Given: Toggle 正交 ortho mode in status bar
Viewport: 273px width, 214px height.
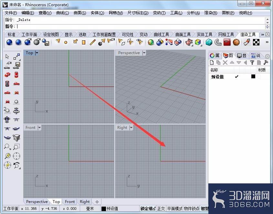Looking at the screenshot, I should (161, 209).
